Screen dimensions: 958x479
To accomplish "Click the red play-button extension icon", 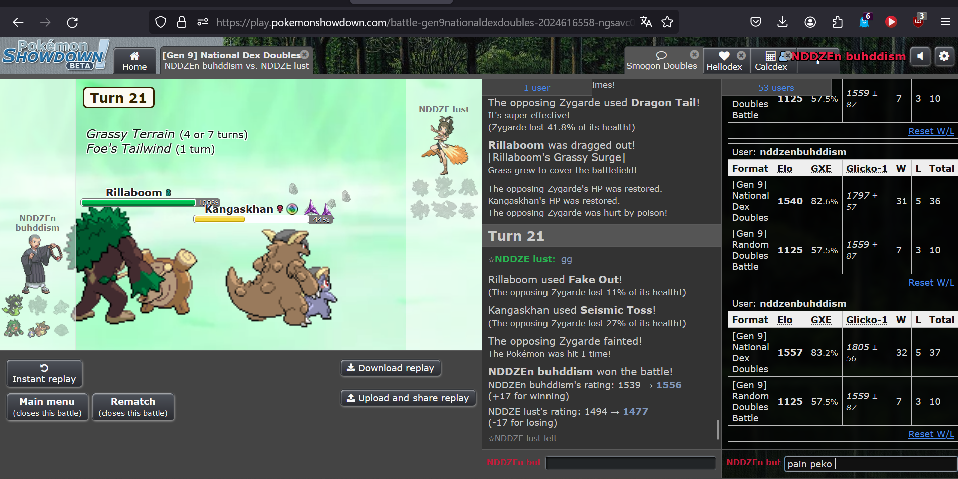I will pyautogui.click(x=891, y=22).
